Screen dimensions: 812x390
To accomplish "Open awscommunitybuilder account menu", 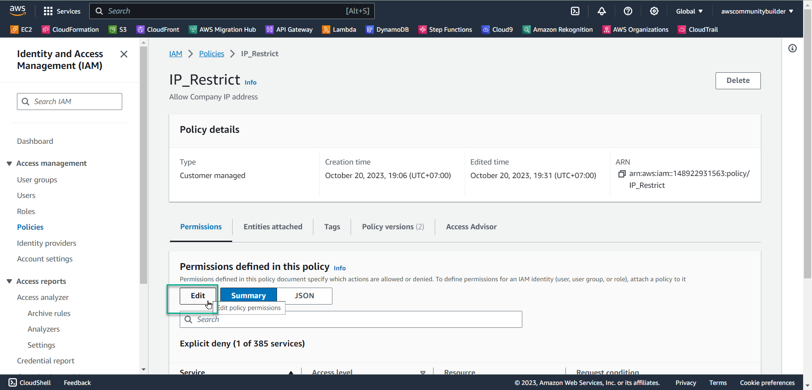I will [757, 11].
